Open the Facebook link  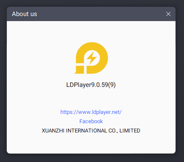pyautogui.click(x=91, y=121)
